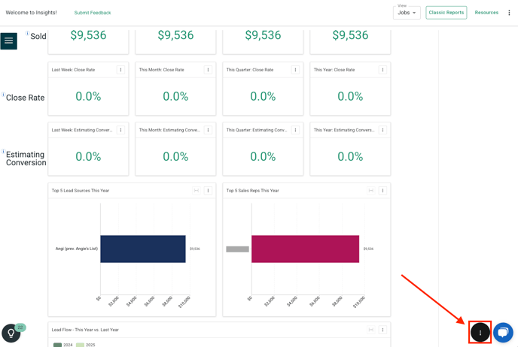This screenshot has width=518, height=347.
Task: Click the Close Rate info icon
Action: click(3, 95)
